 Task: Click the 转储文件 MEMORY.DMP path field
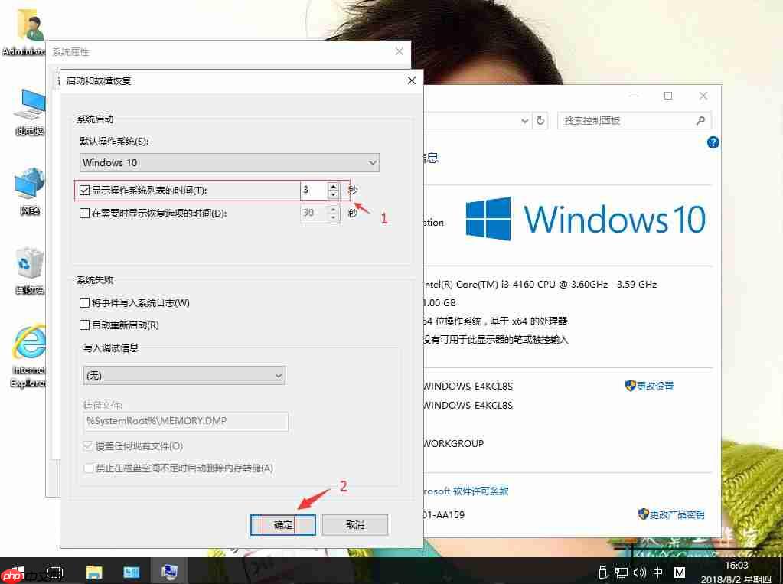click(186, 421)
